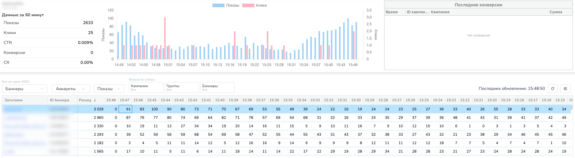575x158 pixels.
Task: Click the Данные за 60 минут heading
Action: pos(23,15)
